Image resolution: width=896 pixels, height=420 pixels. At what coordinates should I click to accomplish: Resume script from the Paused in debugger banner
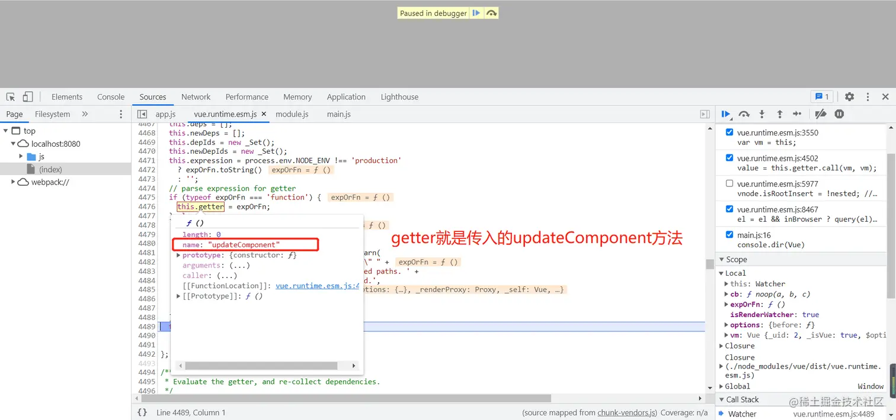476,13
